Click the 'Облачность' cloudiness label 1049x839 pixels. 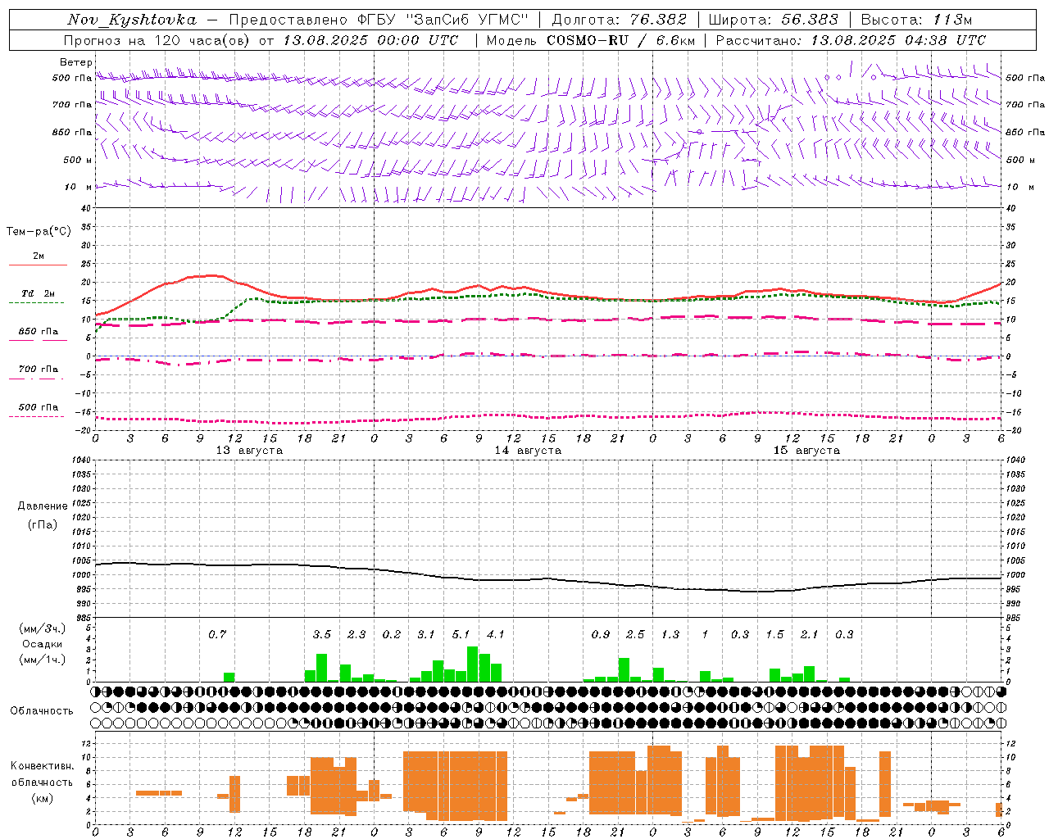click(42, 711)
